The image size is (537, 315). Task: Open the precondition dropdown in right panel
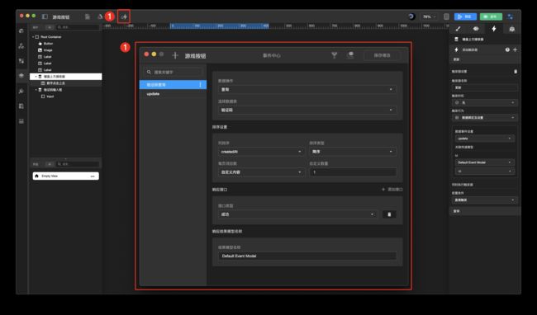coord(484,200)
